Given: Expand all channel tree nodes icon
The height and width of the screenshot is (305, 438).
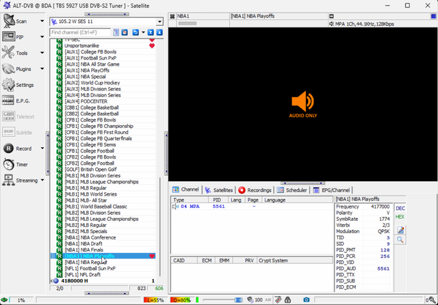Looking at the screenshot, I should [x=159, y=32].
